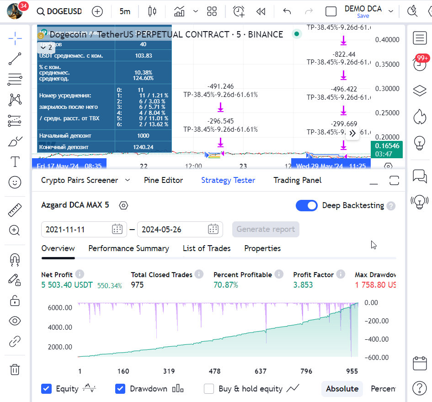432x402 pixels.
Task: Toggle the Deep Backtesting switch
Action: [307, 206]
